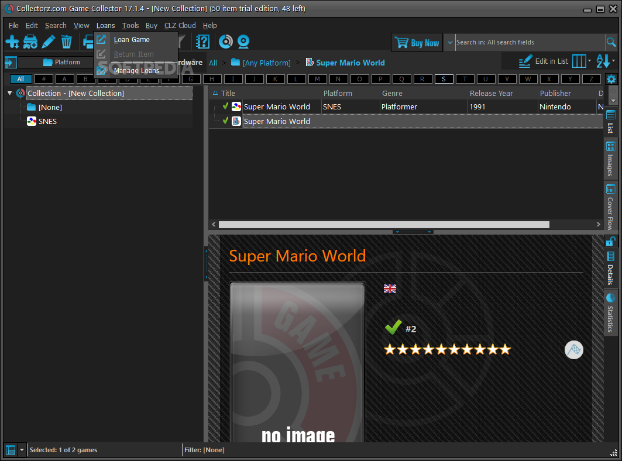This screenshot has height=461, width=622.
Task: Click the ten-star rating in details
Action: click(448, 349)
